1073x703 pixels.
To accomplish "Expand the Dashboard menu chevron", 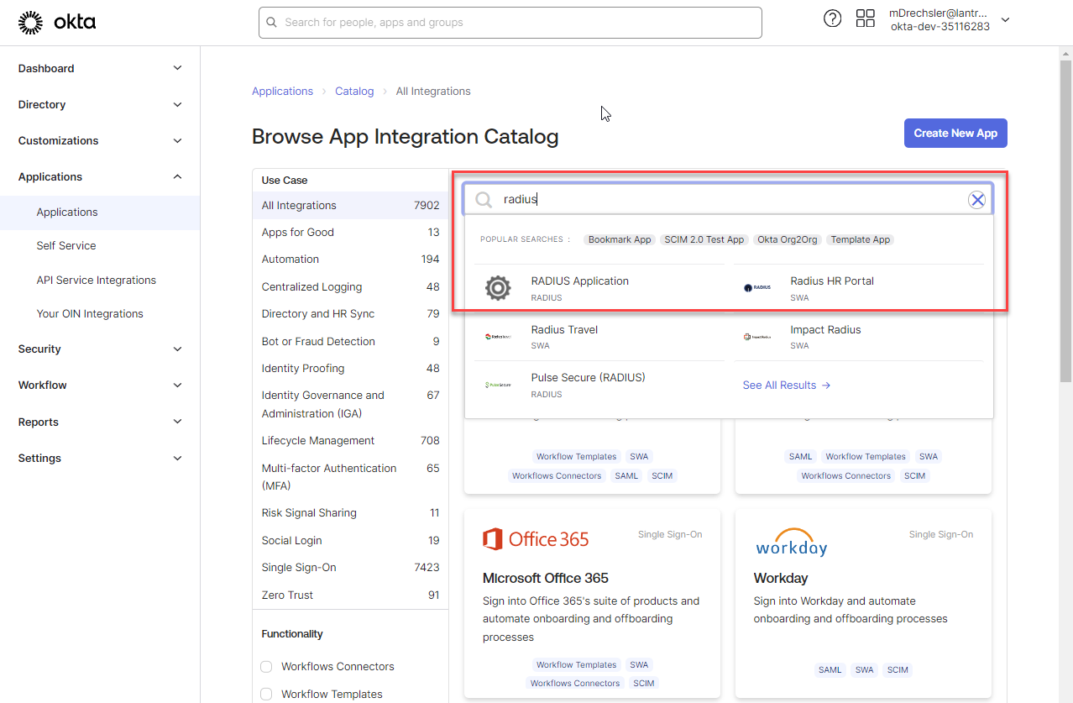I will [x=177, y=68].
